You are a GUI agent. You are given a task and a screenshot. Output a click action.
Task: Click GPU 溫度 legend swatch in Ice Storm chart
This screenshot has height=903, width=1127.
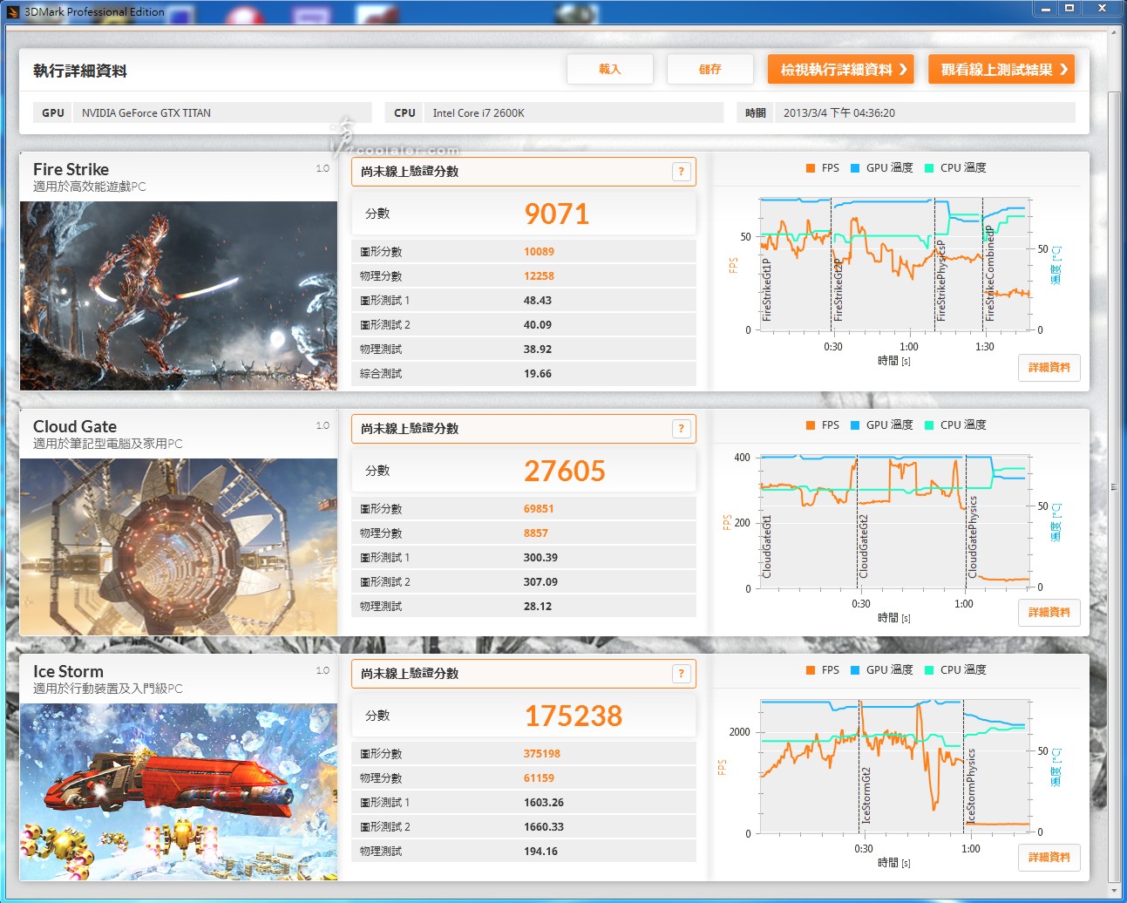855,670
